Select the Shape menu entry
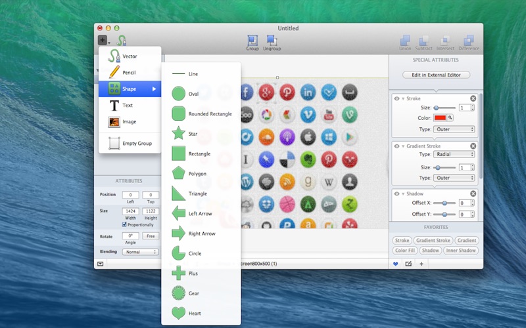 click(x=130, y=89)
